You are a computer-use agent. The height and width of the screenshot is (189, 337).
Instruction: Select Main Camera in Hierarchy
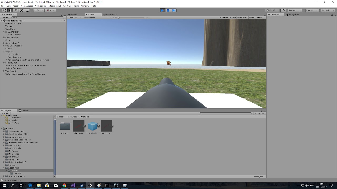pyautogui.click(x=14, y=35)
